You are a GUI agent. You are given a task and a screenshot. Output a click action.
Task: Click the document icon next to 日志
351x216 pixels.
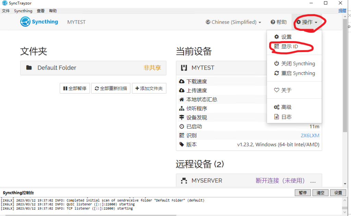point(277,117)
